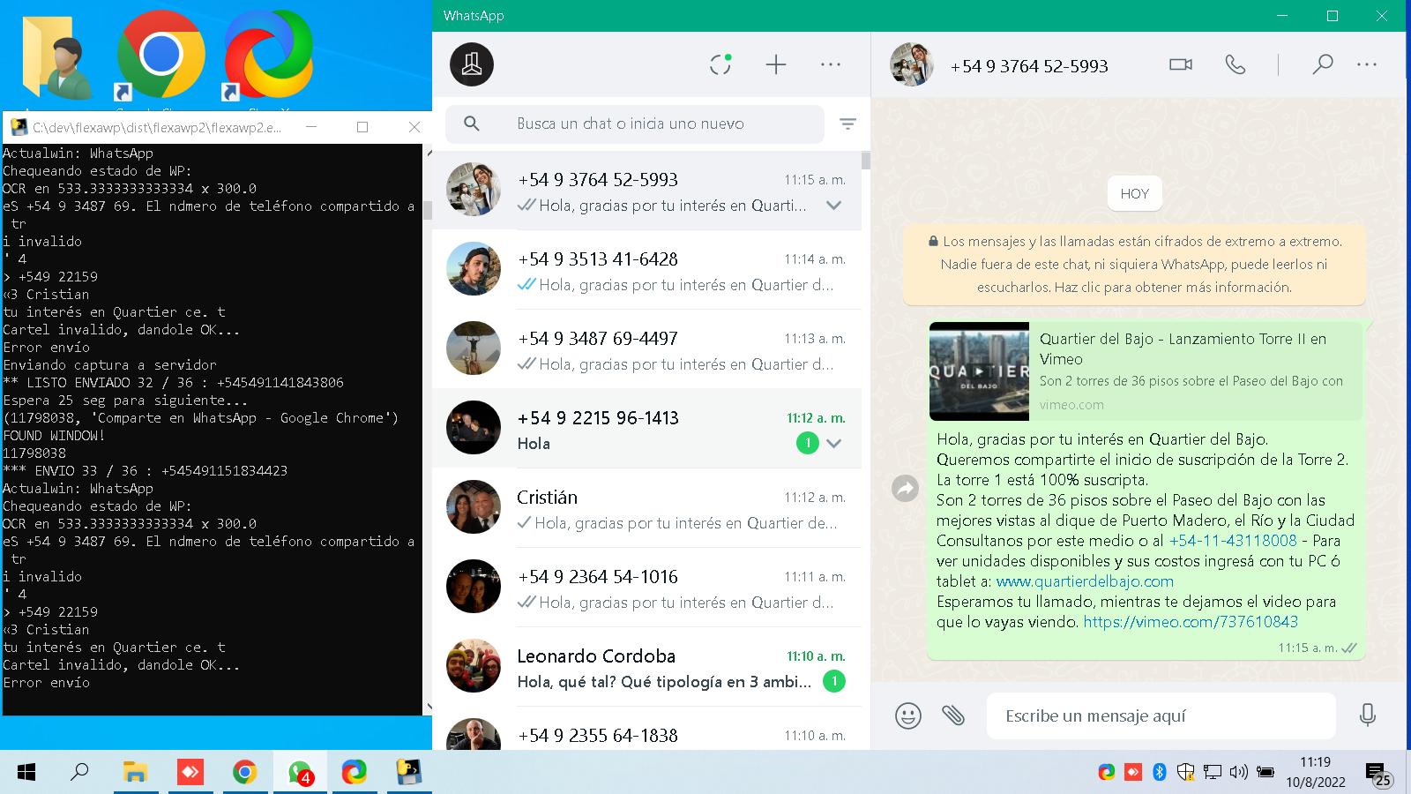Open chat with +54 9 3487 69-4497
Image resolution: width=1411 pixels, height=794 pixels.
[x=646, y=350]
